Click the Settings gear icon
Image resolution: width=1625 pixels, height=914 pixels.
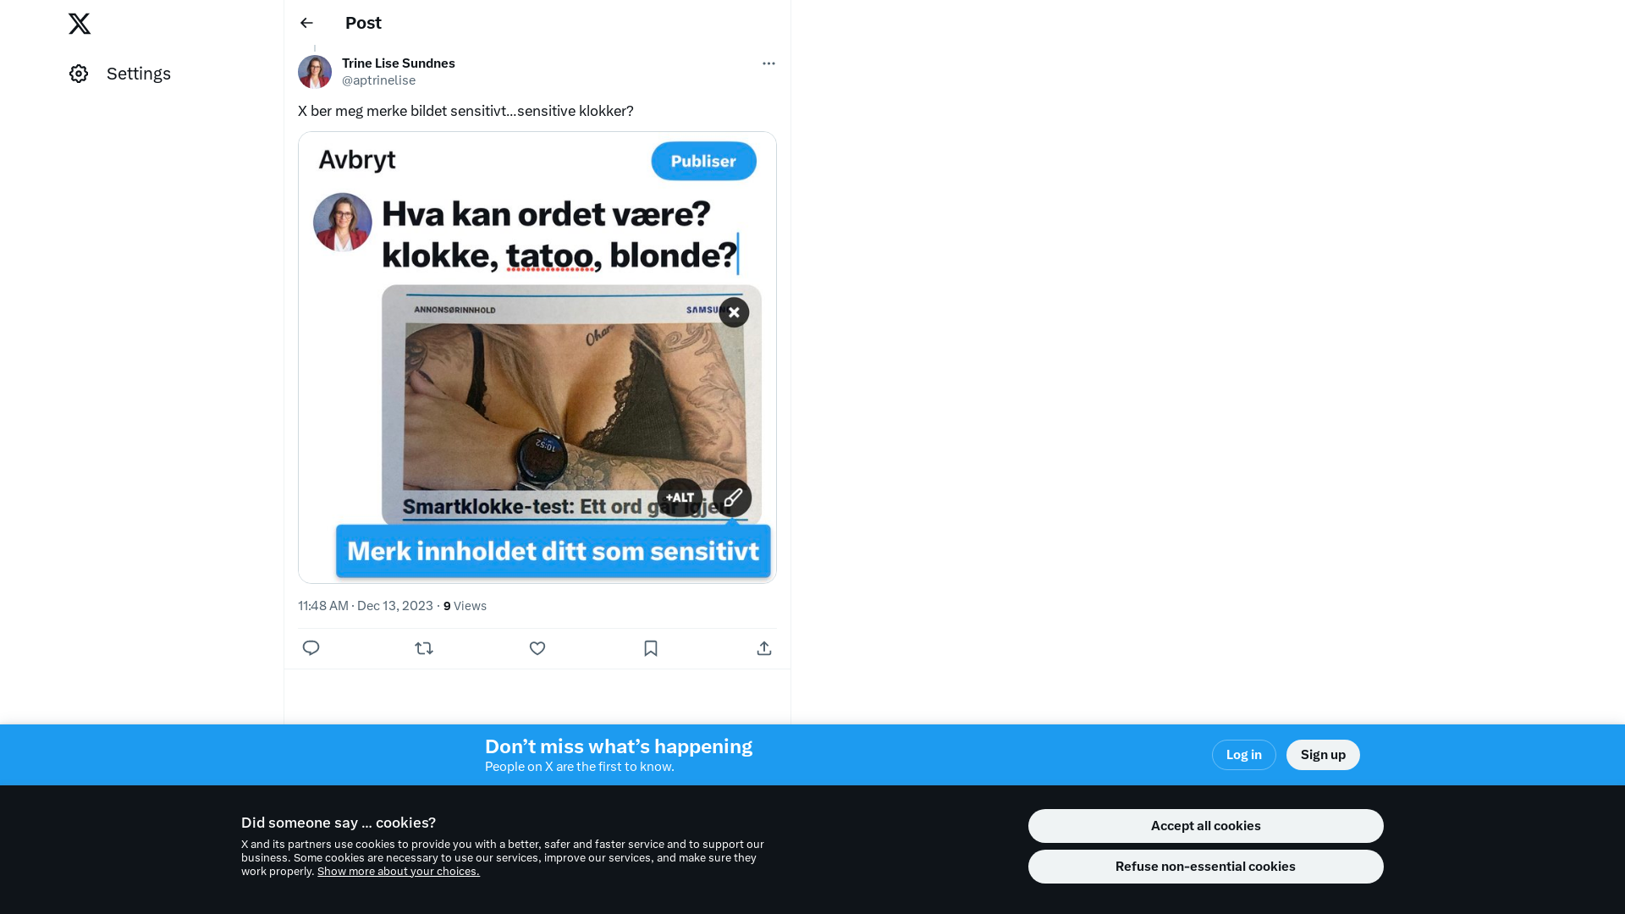tap(79, 74)
